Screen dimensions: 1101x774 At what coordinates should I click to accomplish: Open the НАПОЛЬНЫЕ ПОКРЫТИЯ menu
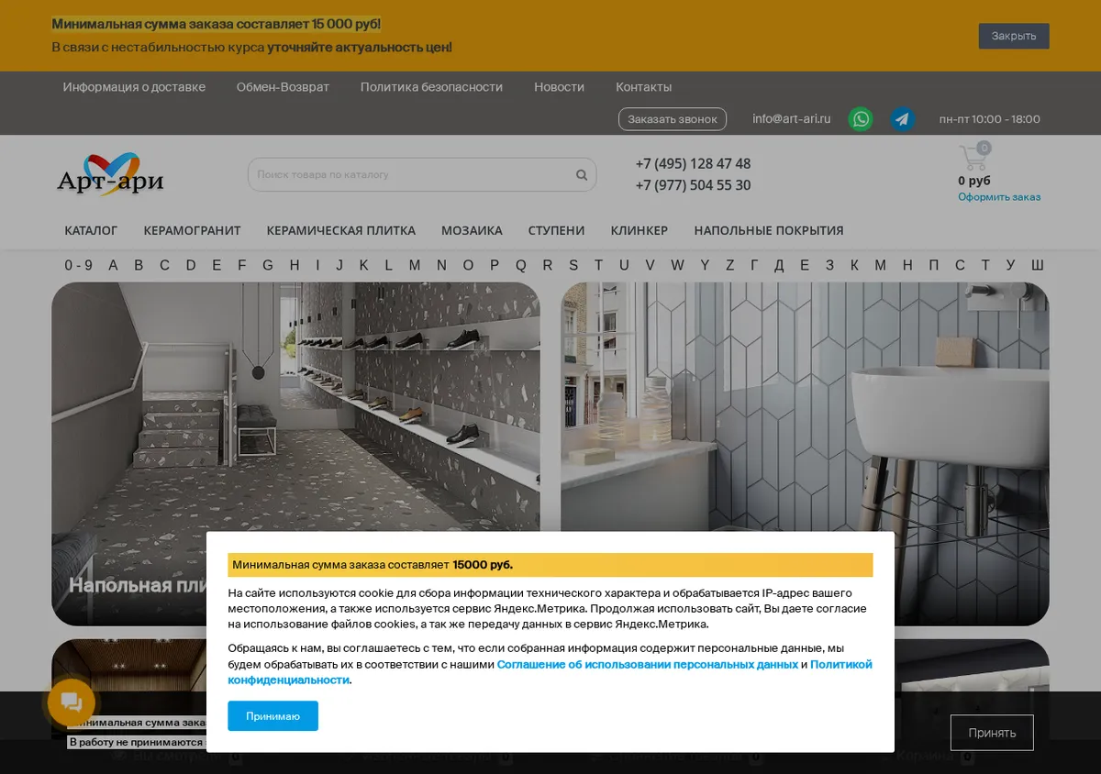[x=769, y=230]
